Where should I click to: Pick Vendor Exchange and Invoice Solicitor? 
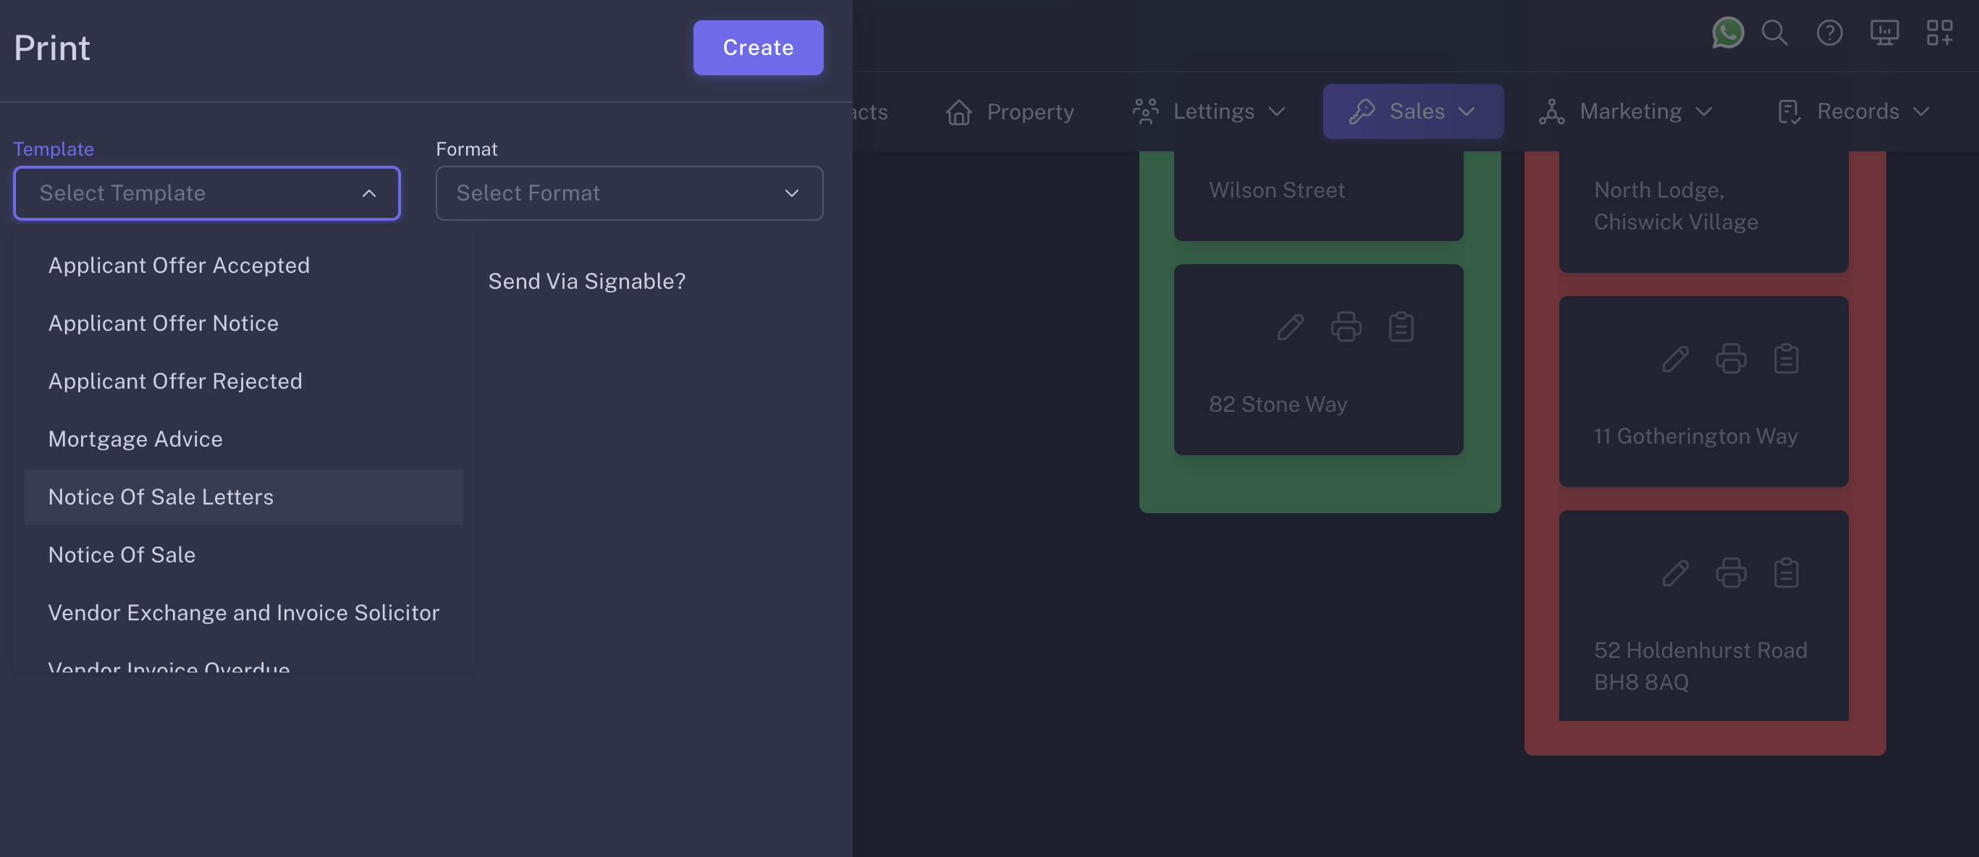(243, 613)
